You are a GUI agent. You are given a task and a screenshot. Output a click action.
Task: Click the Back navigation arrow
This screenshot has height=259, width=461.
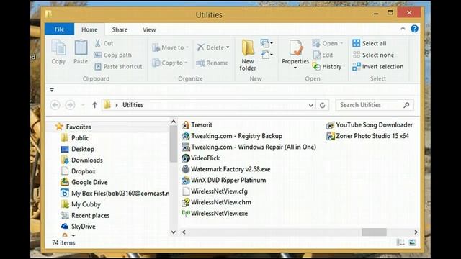[x=55, y=105]
